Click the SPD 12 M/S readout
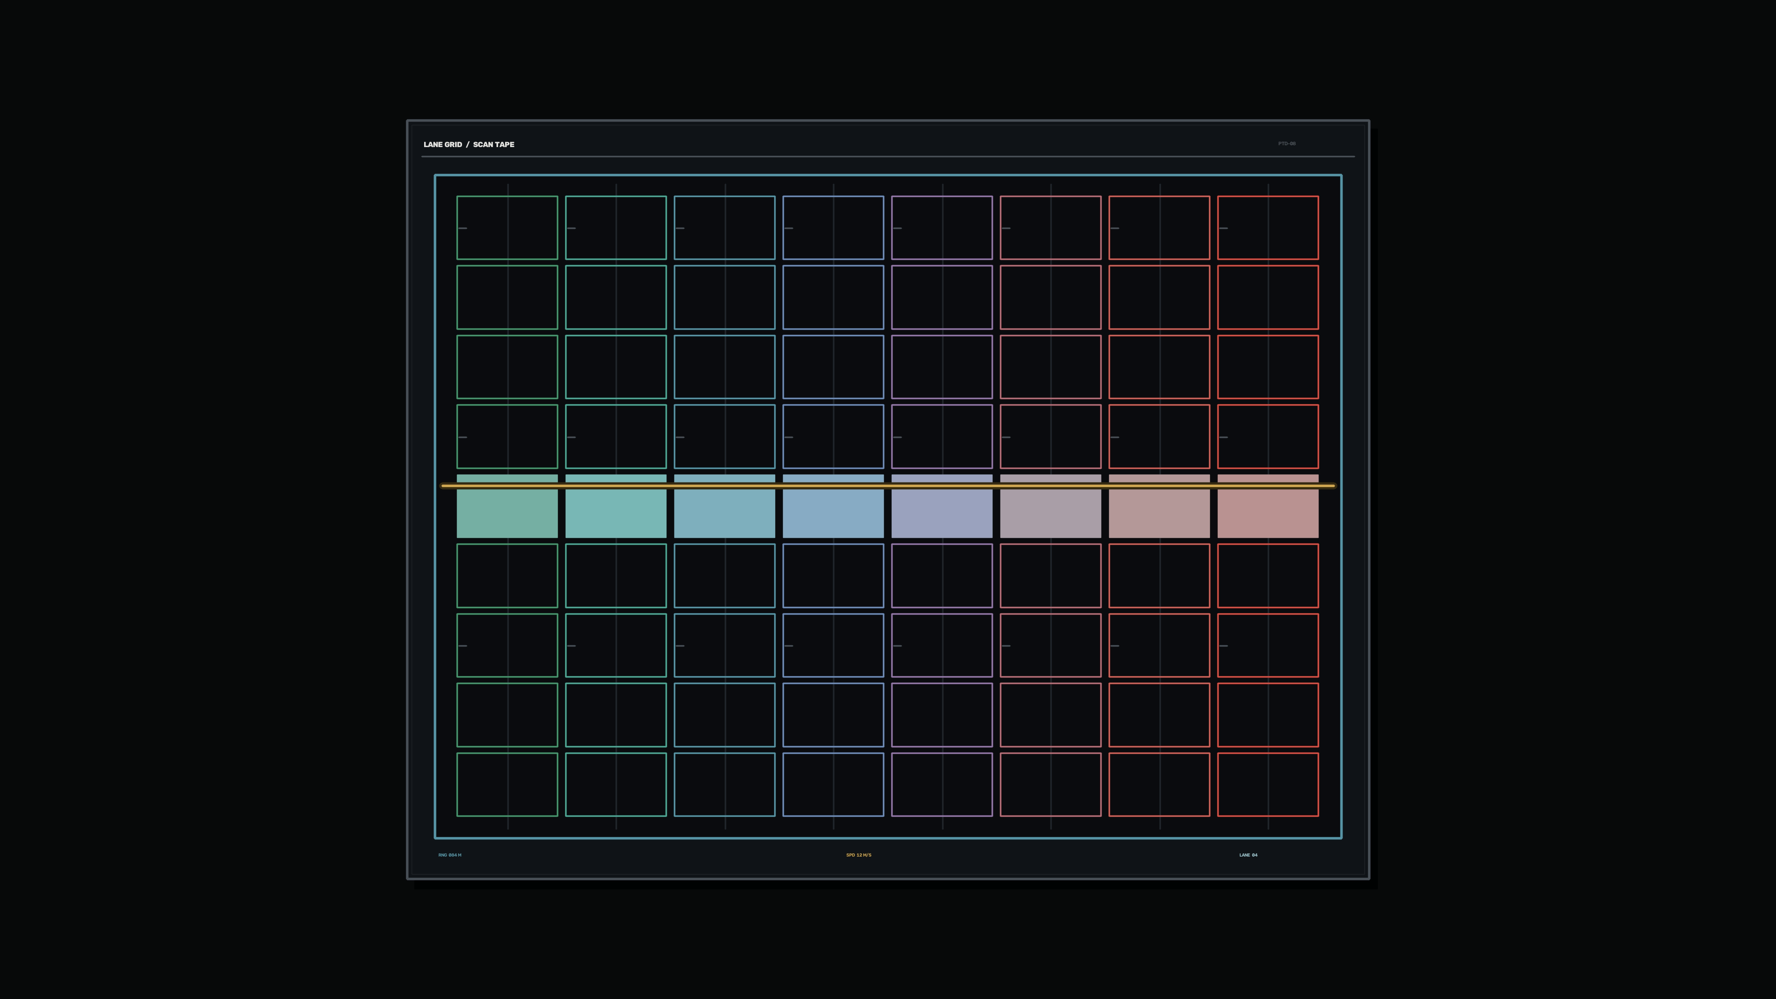1776x999 pixels. pos(858,855)
